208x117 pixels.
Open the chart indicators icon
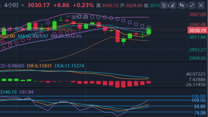click(x=164, y=5)
